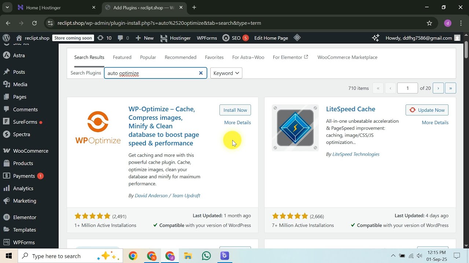Reload the browser page
Viewport: 469px width, 263px height.
pyautogui.click(x=34, y=23)
